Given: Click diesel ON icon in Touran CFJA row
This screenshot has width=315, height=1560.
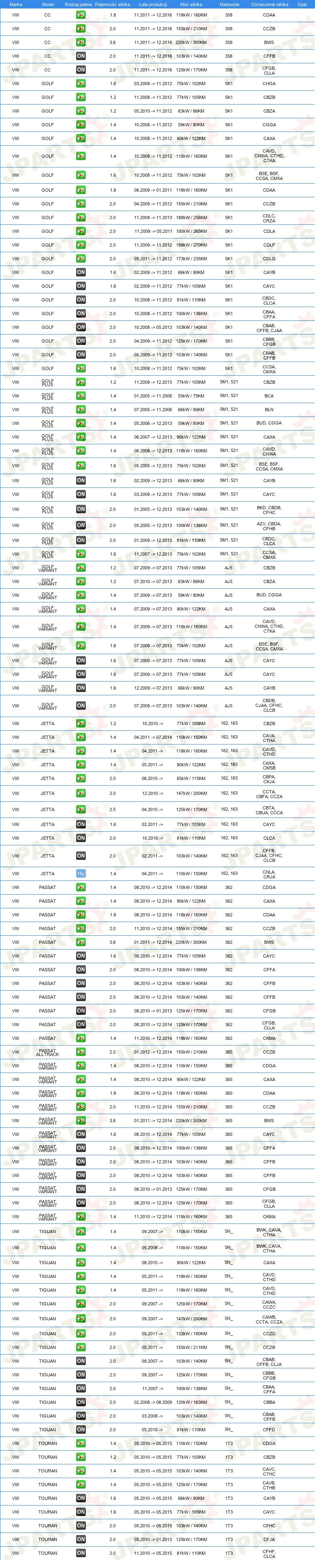Looking at the screenshot, I should click(81, 1539).
